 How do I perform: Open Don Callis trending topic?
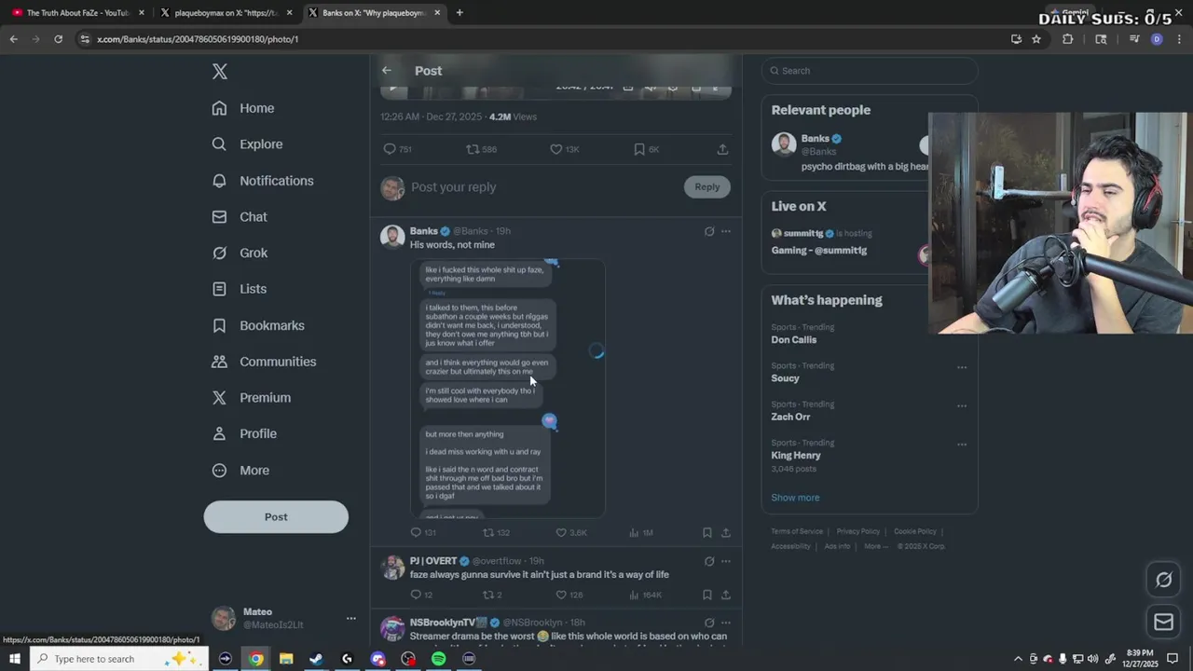click(x=794, y=340)
